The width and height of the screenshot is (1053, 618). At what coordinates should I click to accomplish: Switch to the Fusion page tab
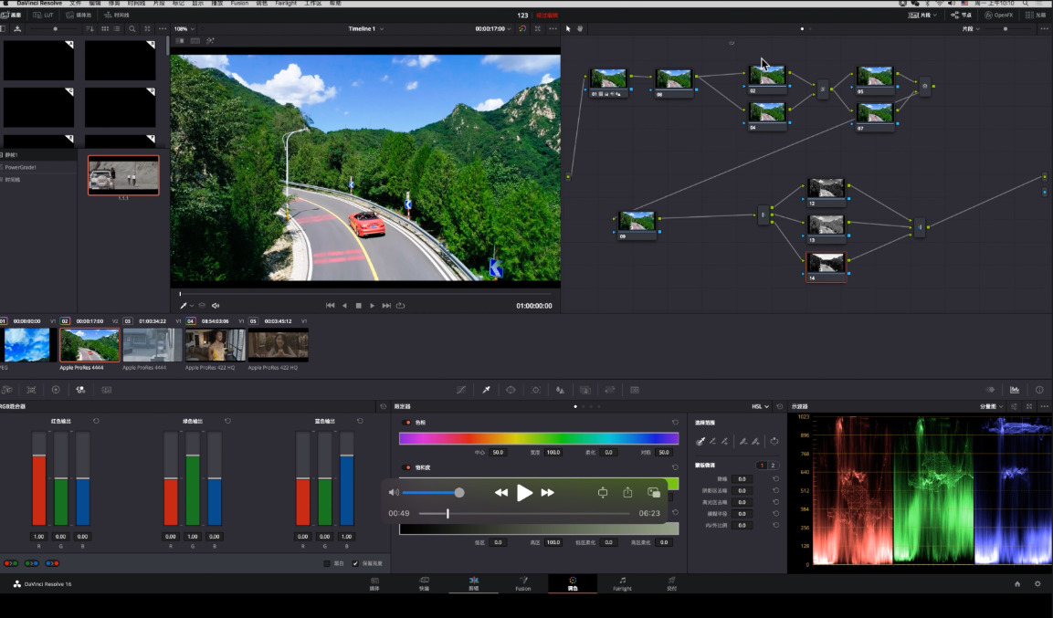(522, 584)
